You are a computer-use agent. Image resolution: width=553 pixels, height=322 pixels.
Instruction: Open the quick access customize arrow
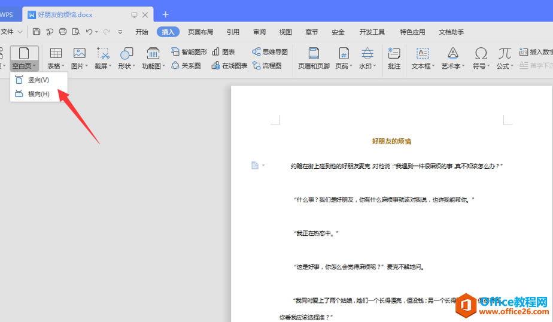(120, 32)
